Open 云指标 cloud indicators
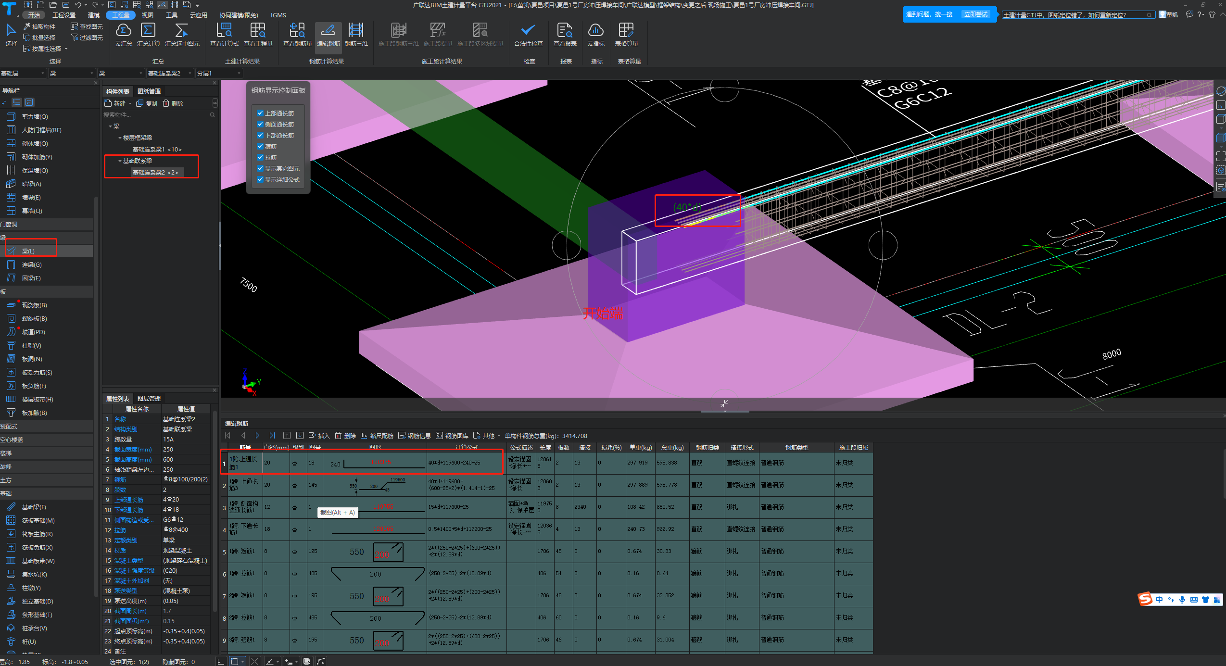This screenshot has width=1226, height=666. coord(595,35)
